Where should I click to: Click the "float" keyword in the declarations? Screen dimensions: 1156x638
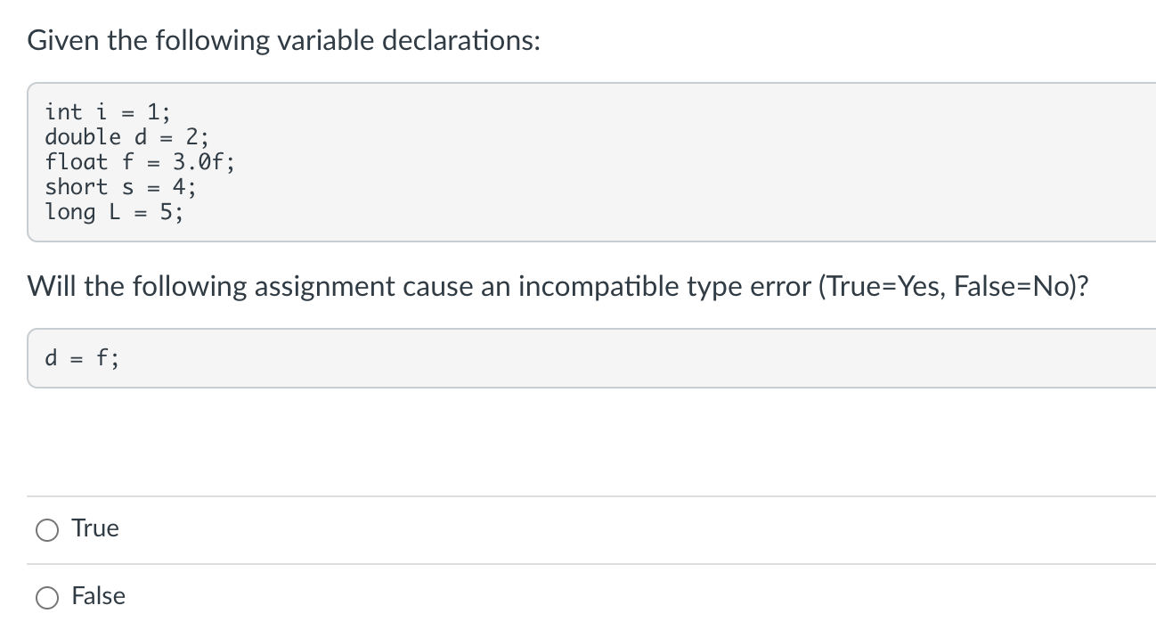[x=77, y=162]
